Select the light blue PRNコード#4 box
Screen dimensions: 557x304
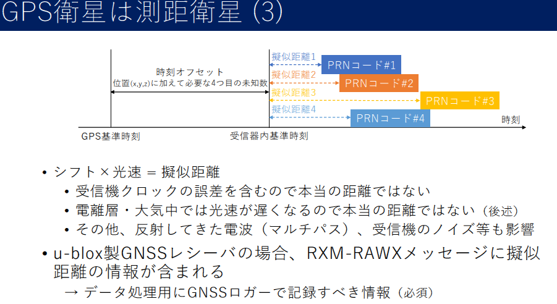pos(390,118)
